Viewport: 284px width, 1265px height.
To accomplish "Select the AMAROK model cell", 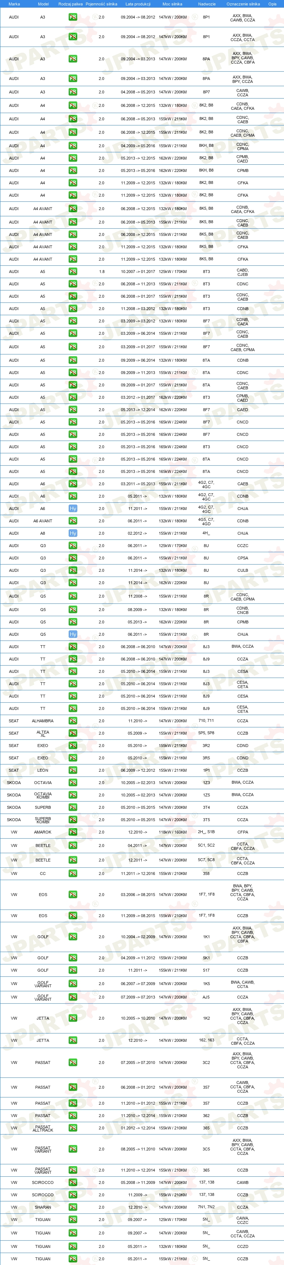I will click(x=43, y=832).
